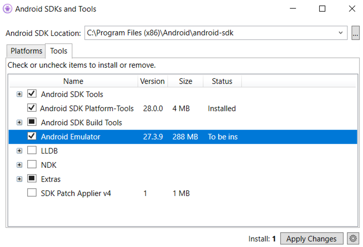Maximize the Android SDKs and Tools window
The image size is (363, 247).
(x=322, y=9)
